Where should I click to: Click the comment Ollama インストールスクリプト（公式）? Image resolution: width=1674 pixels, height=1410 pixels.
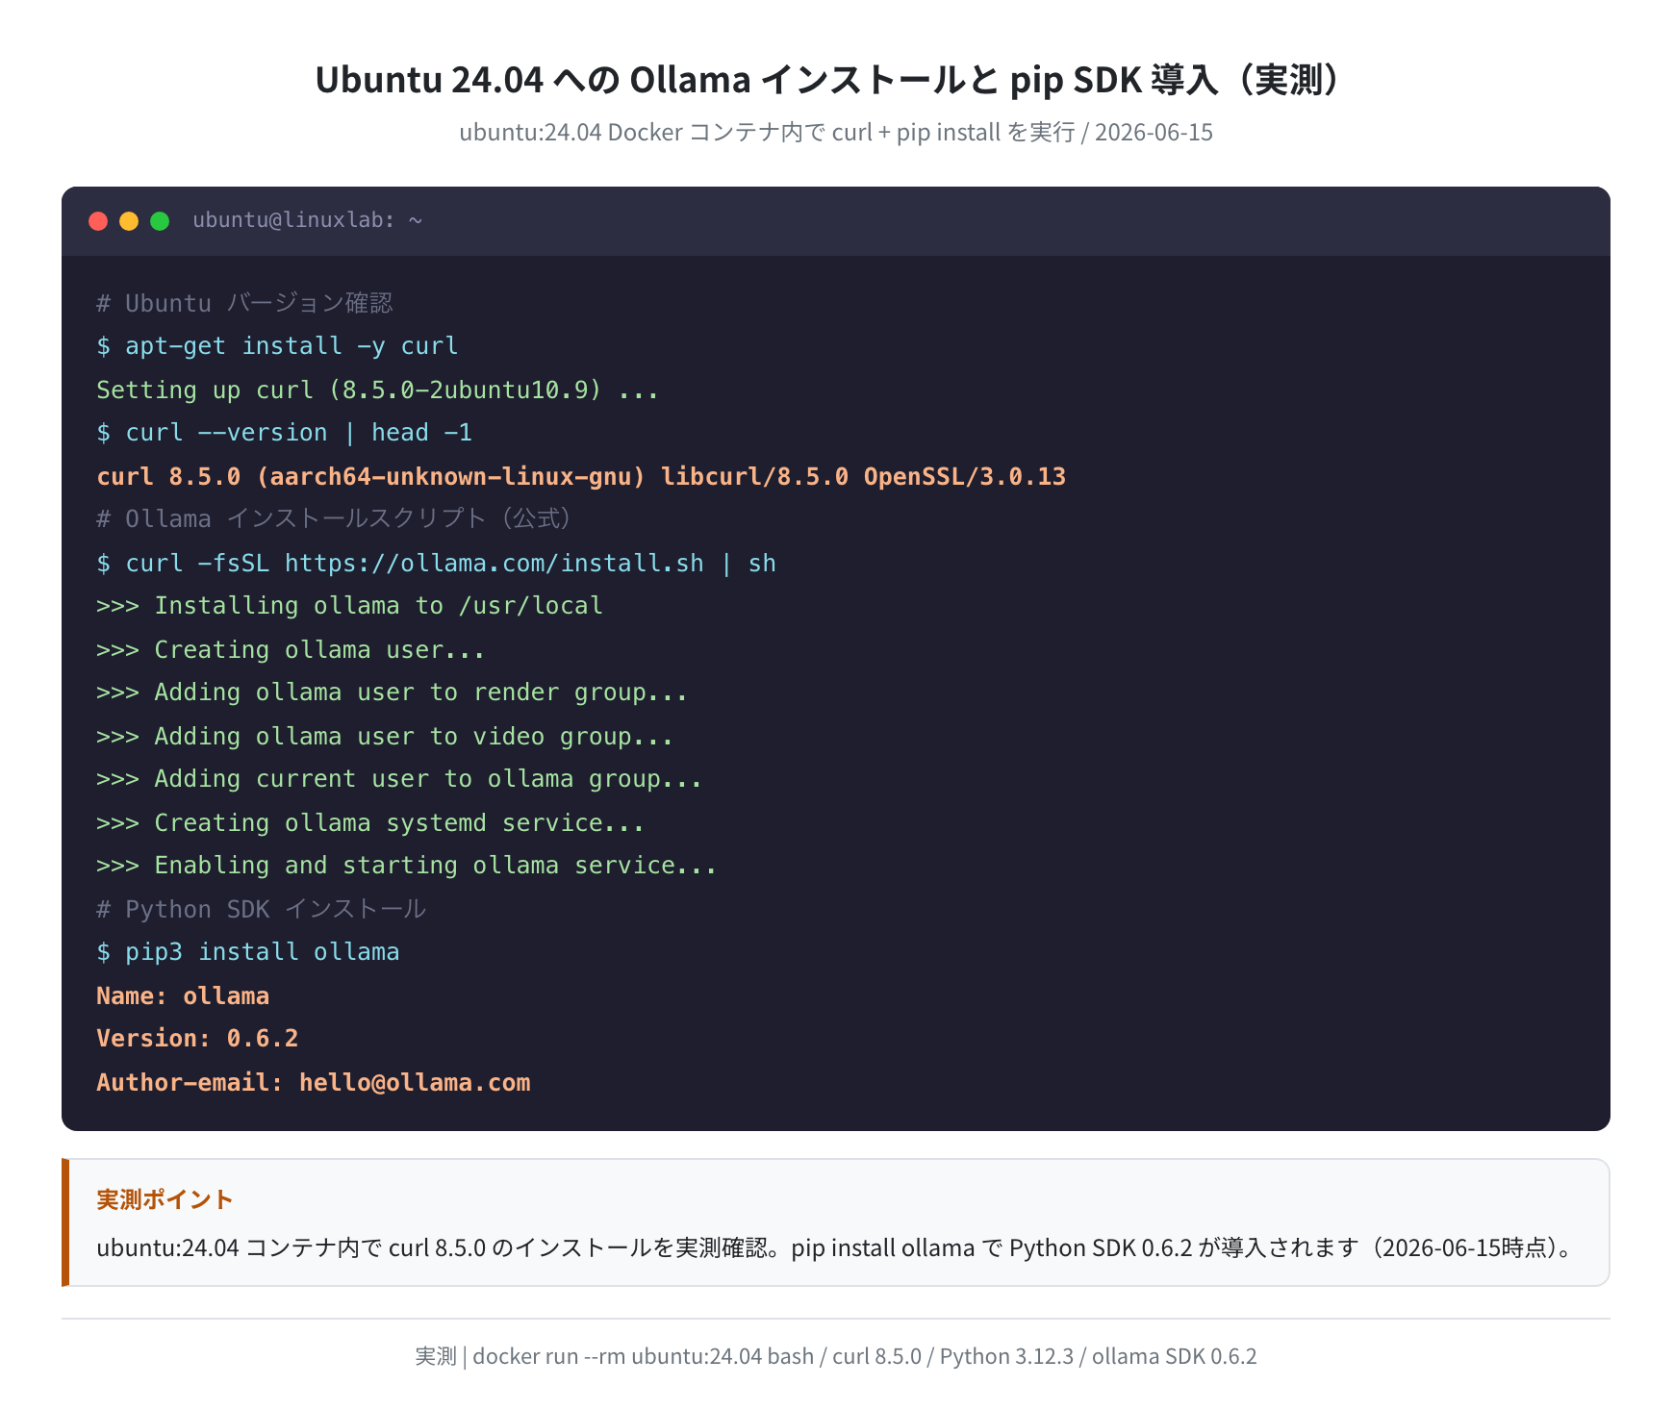[x=338, y=519]
